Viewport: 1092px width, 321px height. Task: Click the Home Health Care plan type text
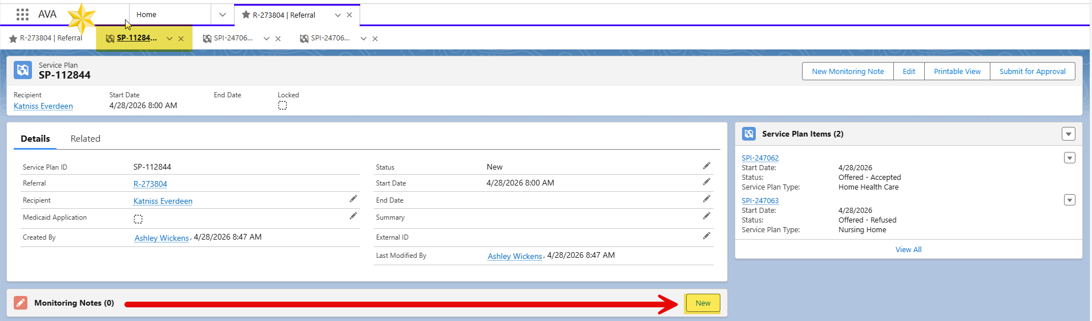(x=868, y=187)
